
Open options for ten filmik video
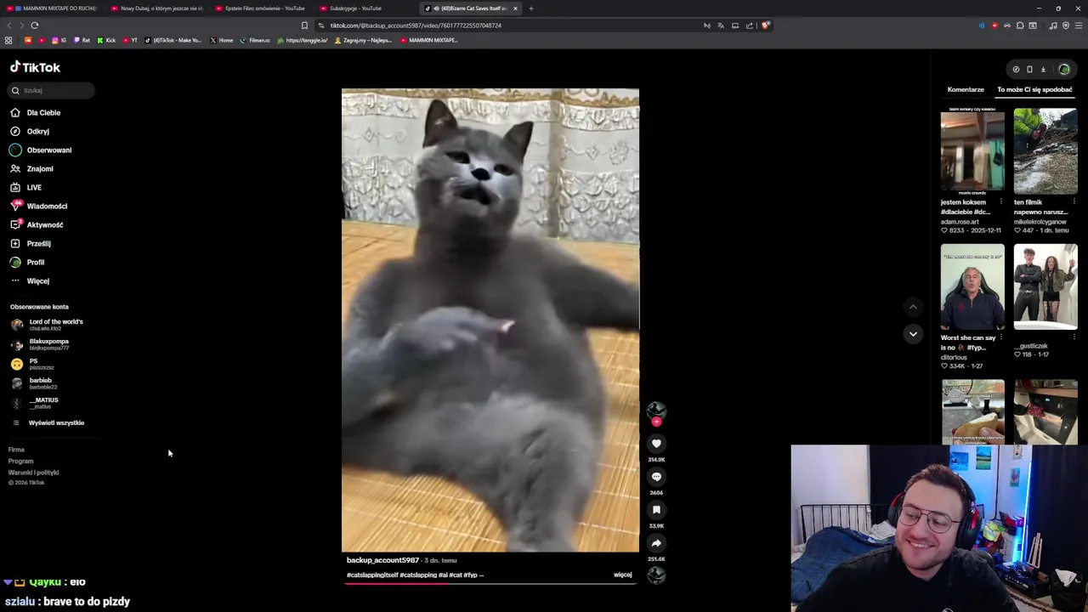click(1074, 201)
